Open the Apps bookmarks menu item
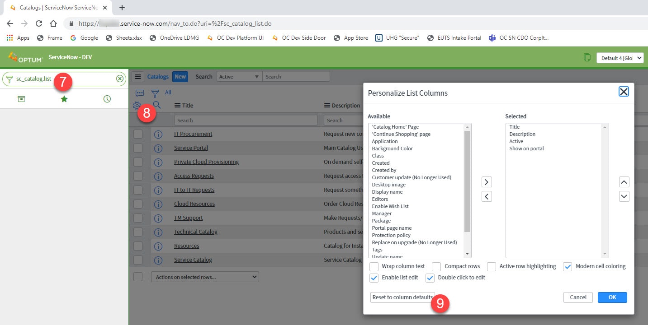Image resolution: width=648 pixels, height=325 pixels. [x=18, y=37]
